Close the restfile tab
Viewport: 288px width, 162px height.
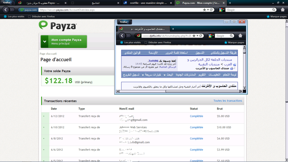click(x=171, y=3)
